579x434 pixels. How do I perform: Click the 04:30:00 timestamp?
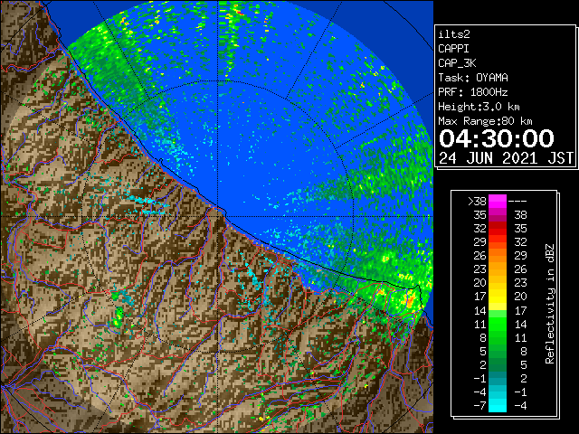pos(497,138)
